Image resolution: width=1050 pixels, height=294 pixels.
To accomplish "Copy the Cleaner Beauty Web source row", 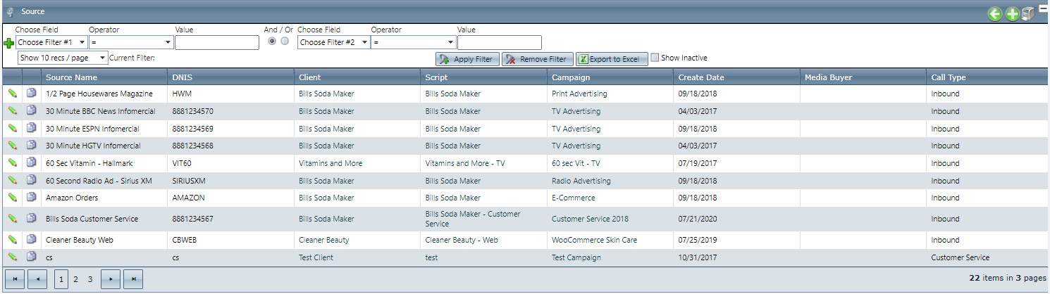I will (x=31, y=240).
